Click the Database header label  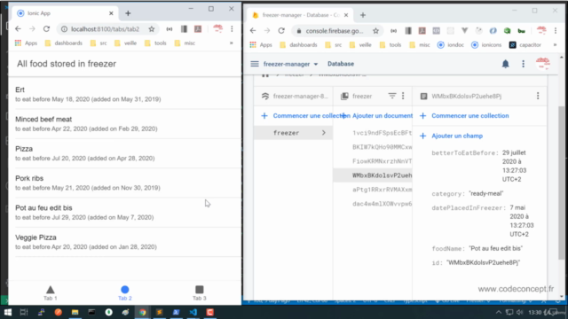341,64
